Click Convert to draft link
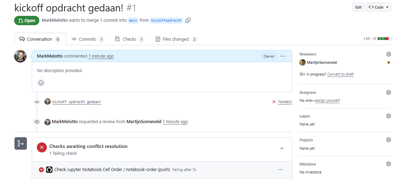This screenshot has height=180, width=401. click(x=340, y=74)
